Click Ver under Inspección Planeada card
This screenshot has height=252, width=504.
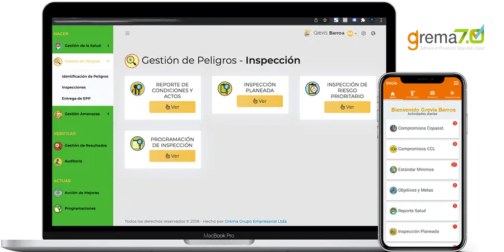tap(260, 101)
